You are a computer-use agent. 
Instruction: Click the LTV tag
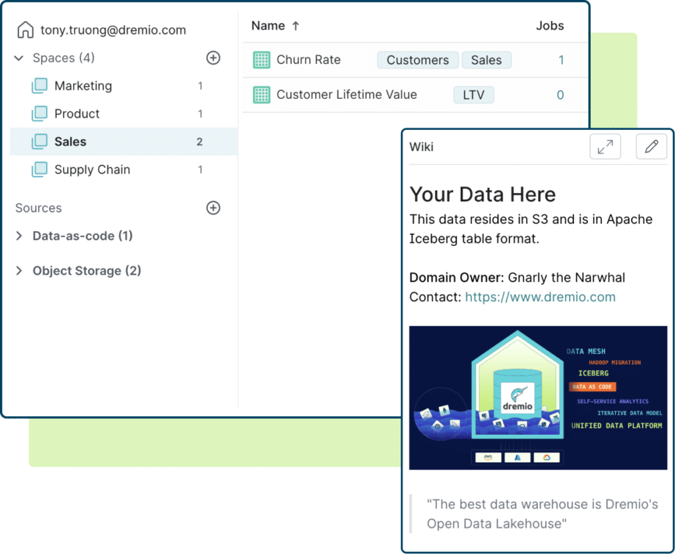(473, 95)
